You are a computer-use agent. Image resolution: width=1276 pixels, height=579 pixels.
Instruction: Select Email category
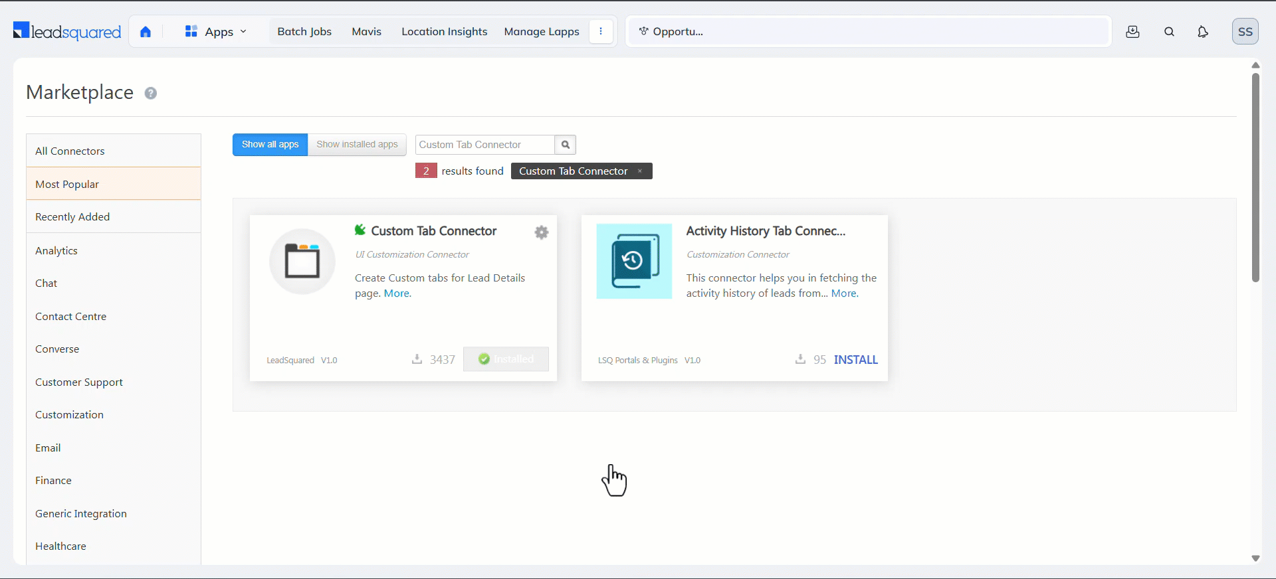(114, 448)
